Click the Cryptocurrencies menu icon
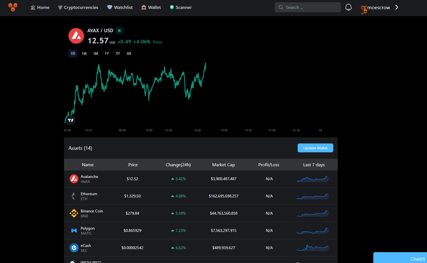 tap(60, 7)
